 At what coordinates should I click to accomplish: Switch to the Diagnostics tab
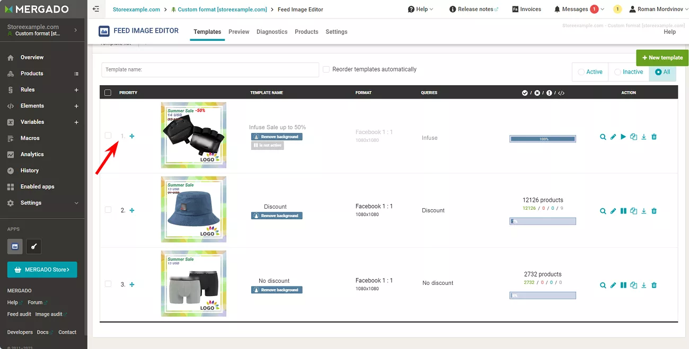pyautogui.click(x=272, y=32)
